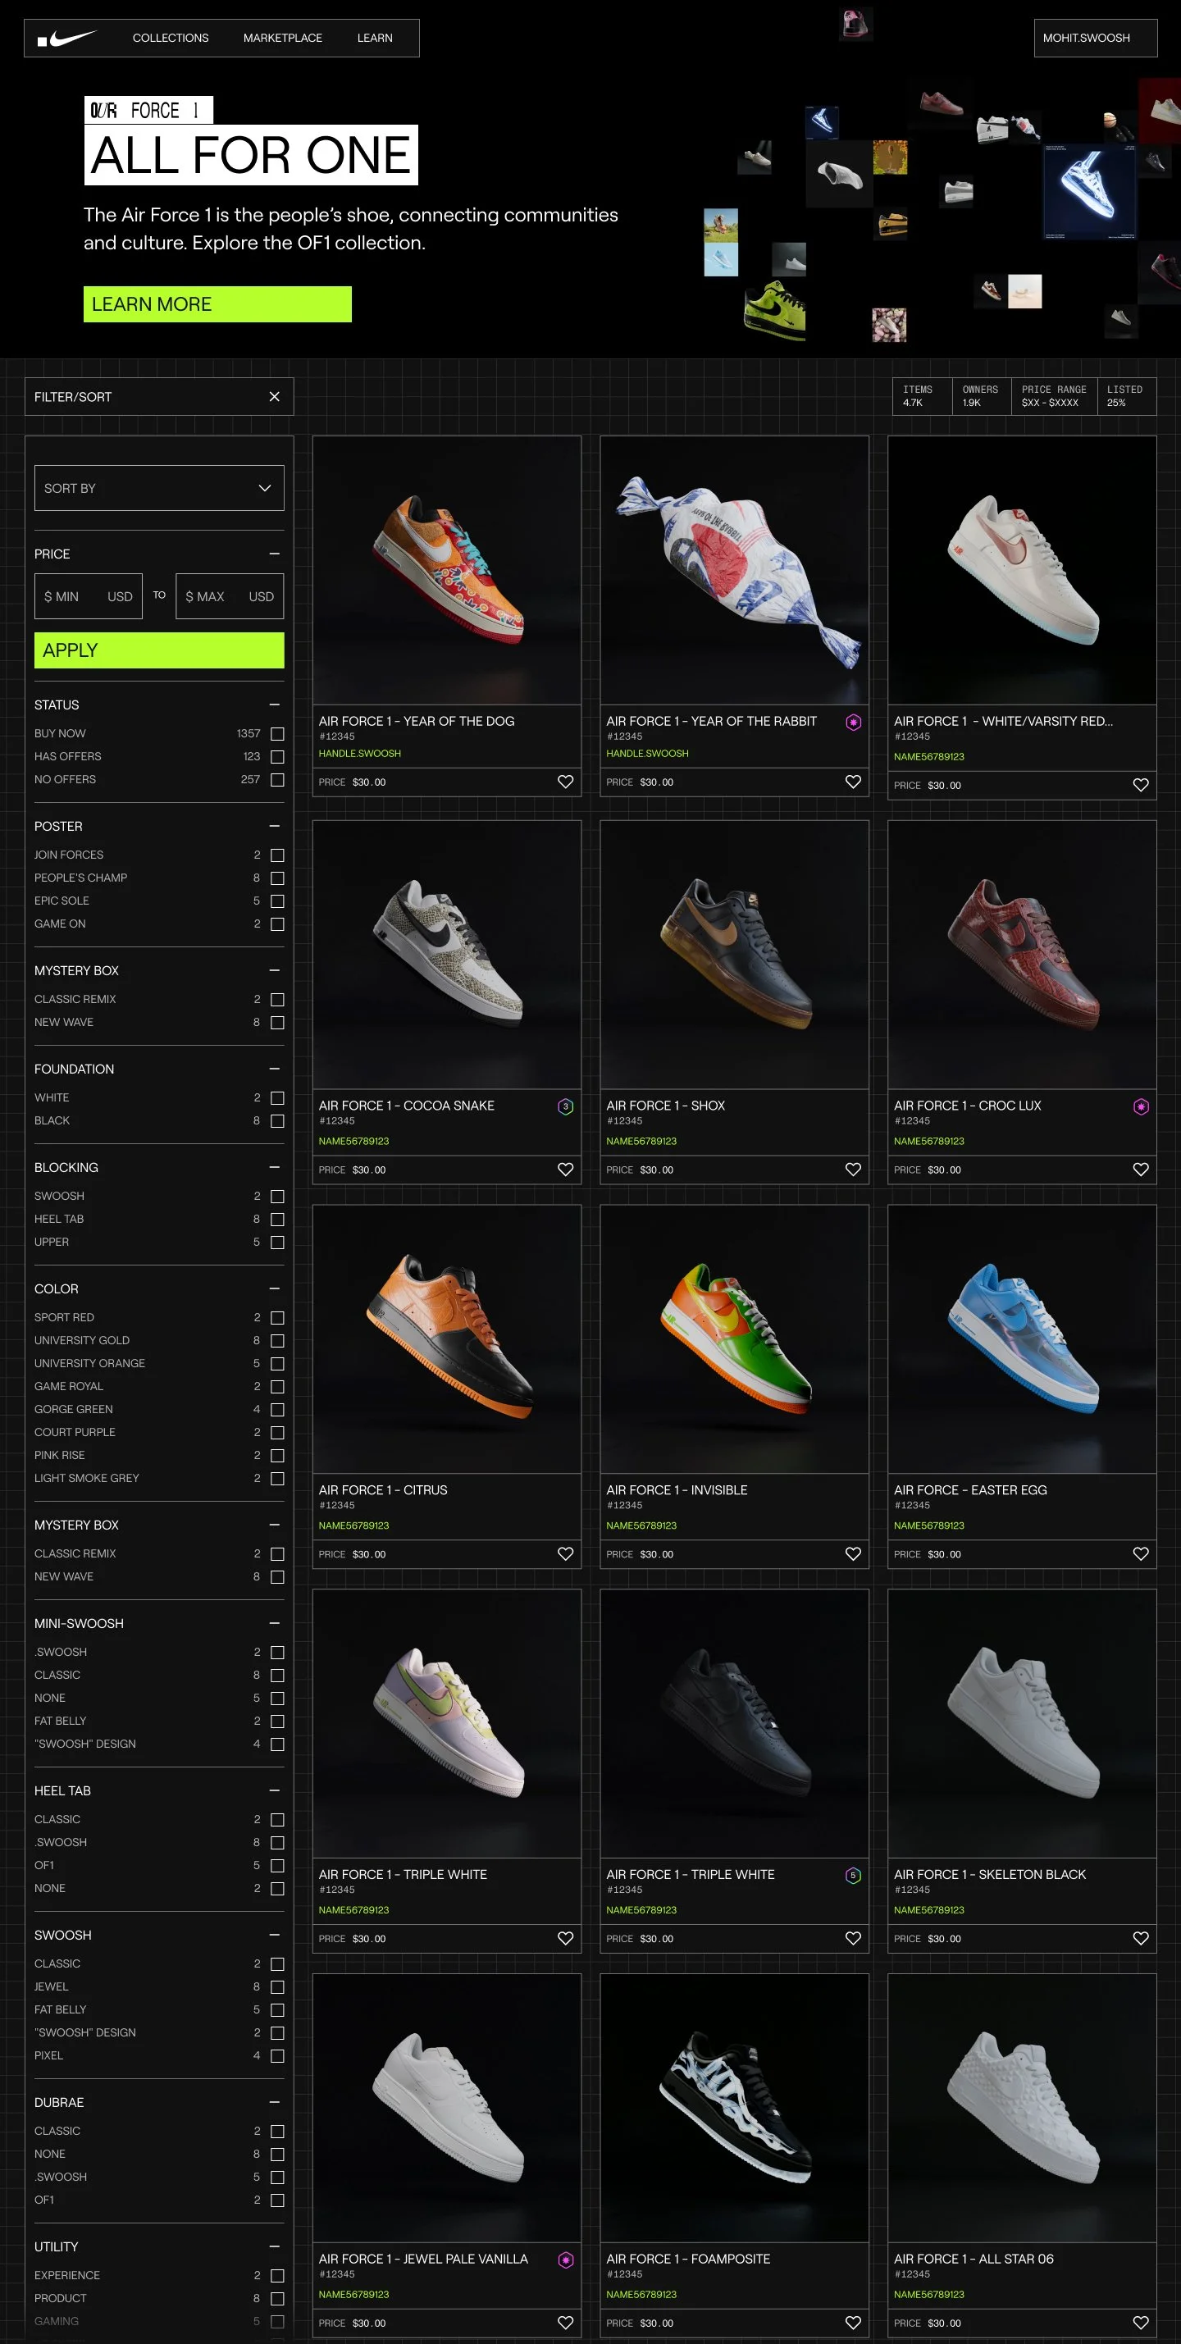Collapse the Price filter section
1181x2344 pixels.
[275, 554]
